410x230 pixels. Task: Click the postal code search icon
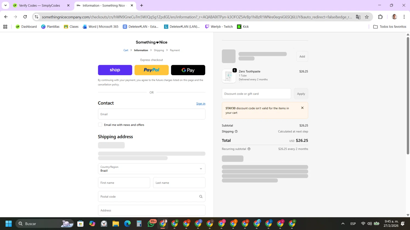pos(201,196)
